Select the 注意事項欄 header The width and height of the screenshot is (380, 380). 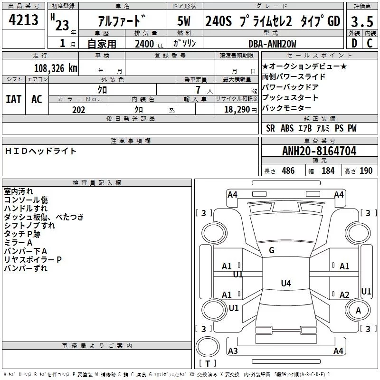coord(130,141)
